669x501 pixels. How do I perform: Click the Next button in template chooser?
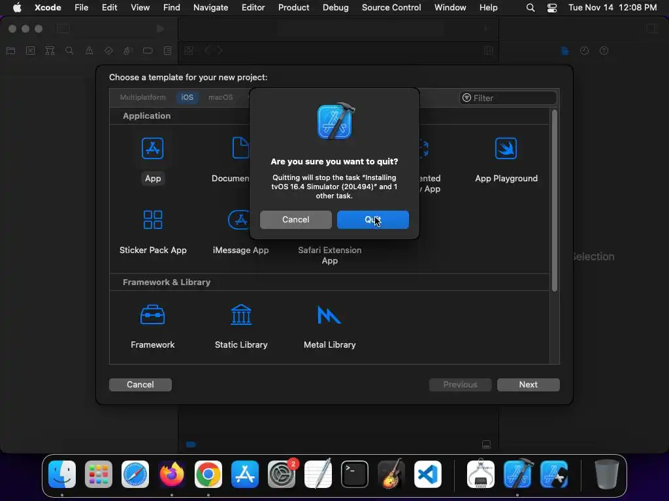[528, 384]
